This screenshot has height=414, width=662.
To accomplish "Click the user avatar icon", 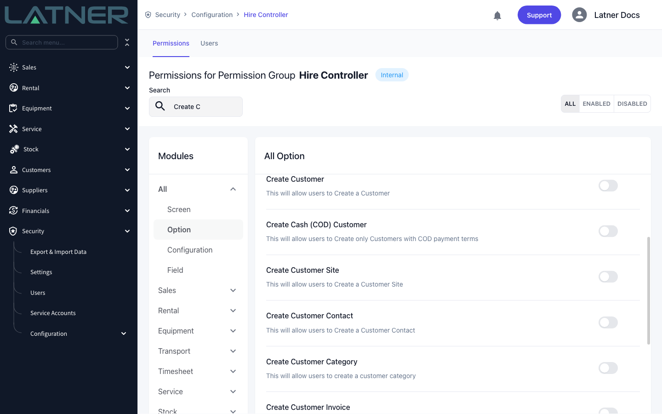I will (579, 15).
